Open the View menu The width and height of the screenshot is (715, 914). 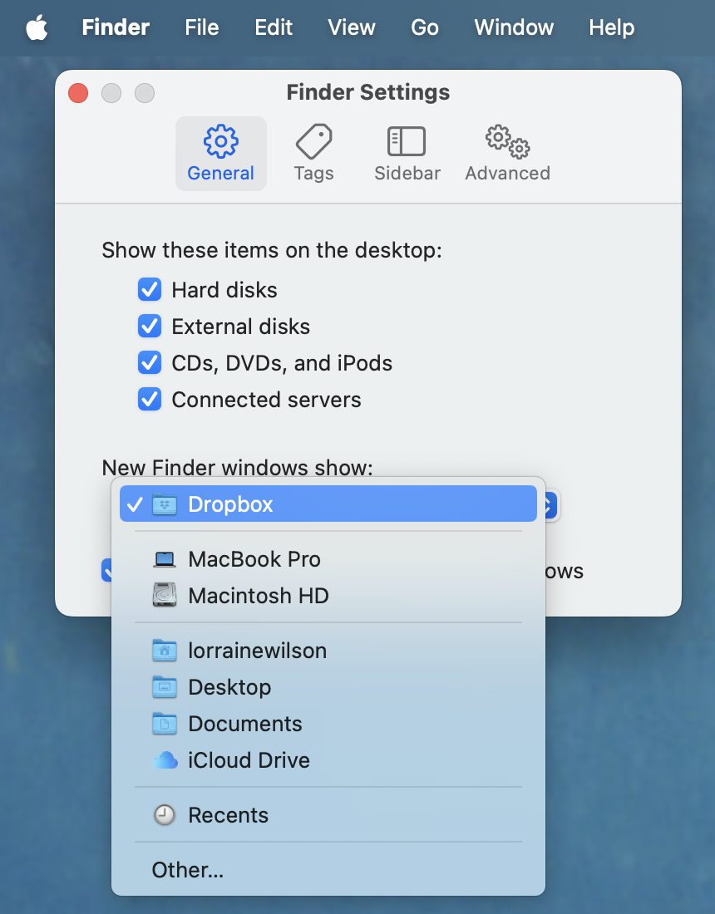351,27
